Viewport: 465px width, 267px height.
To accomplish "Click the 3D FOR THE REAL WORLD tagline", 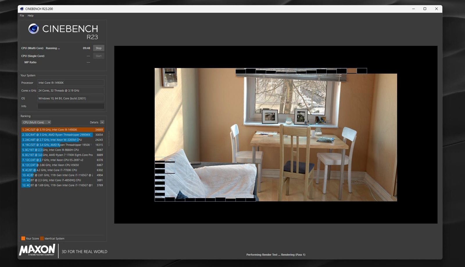I will pyautogui.click(x=84, y=252).
